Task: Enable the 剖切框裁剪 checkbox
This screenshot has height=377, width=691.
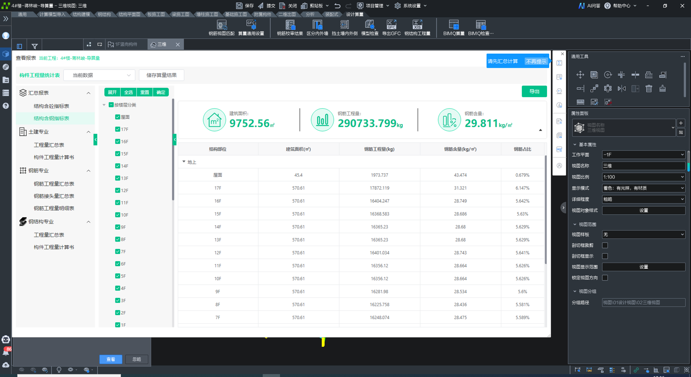Action: click(605, 245)
